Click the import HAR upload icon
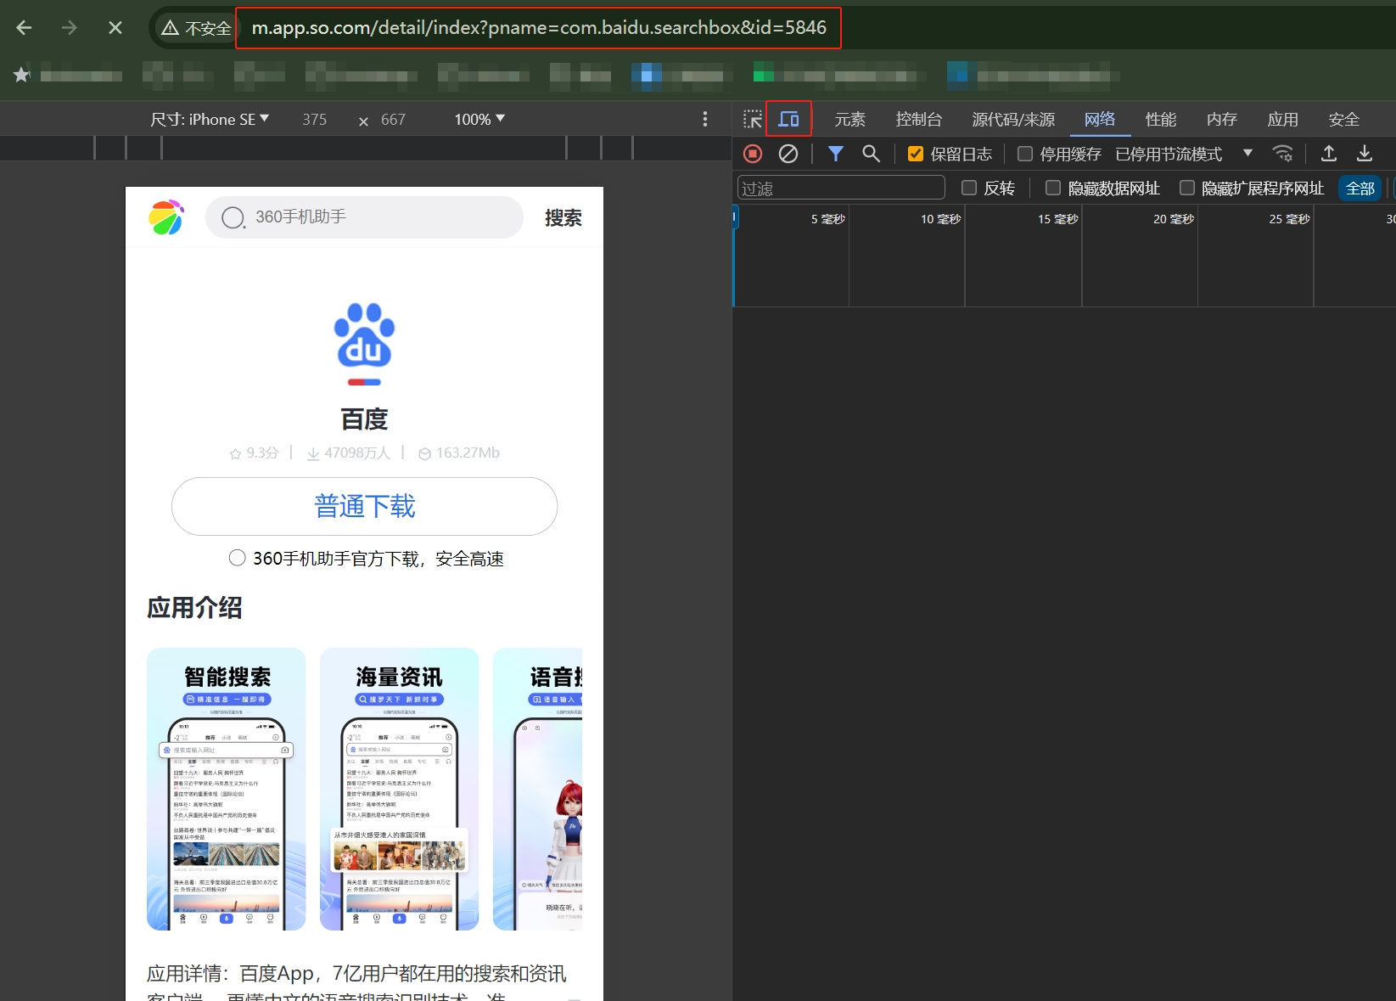This screenshot has height=1001, width=1396. click(x=1329, y=154)
